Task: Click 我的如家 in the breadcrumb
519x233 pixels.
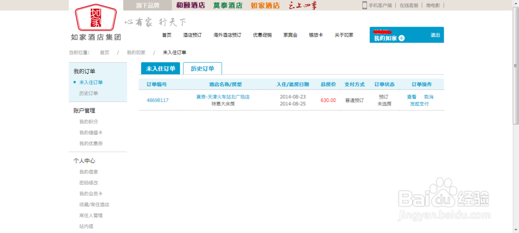Action: tap(136, 52)
